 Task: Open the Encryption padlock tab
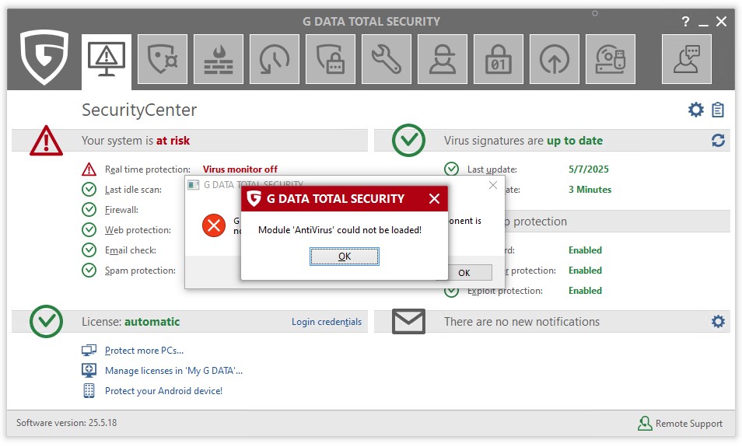pyautogui.click(x=499, y=59)
